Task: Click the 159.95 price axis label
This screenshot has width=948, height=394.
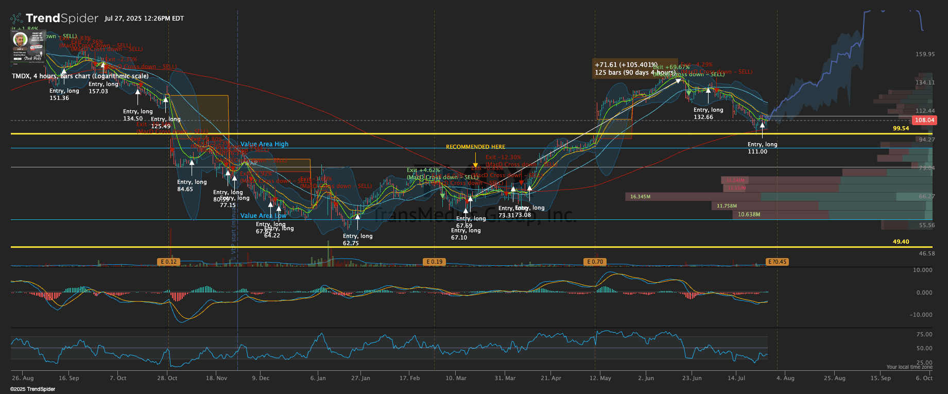Action: tap(925, 54)
